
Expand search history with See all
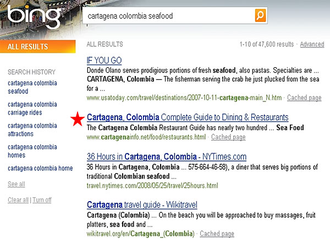tap(16, 184)
